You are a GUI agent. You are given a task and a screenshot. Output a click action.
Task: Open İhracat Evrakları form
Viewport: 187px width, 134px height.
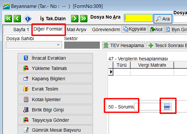click(x=55, y=58)
